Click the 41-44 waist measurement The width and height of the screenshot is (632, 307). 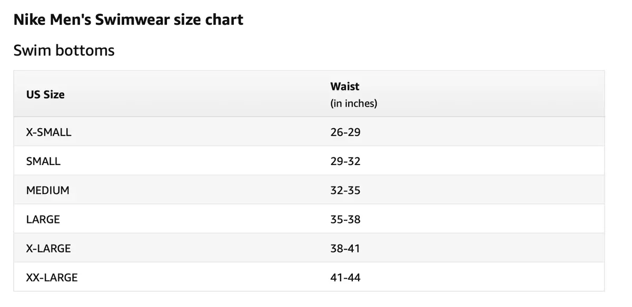[x=345, y=277]
